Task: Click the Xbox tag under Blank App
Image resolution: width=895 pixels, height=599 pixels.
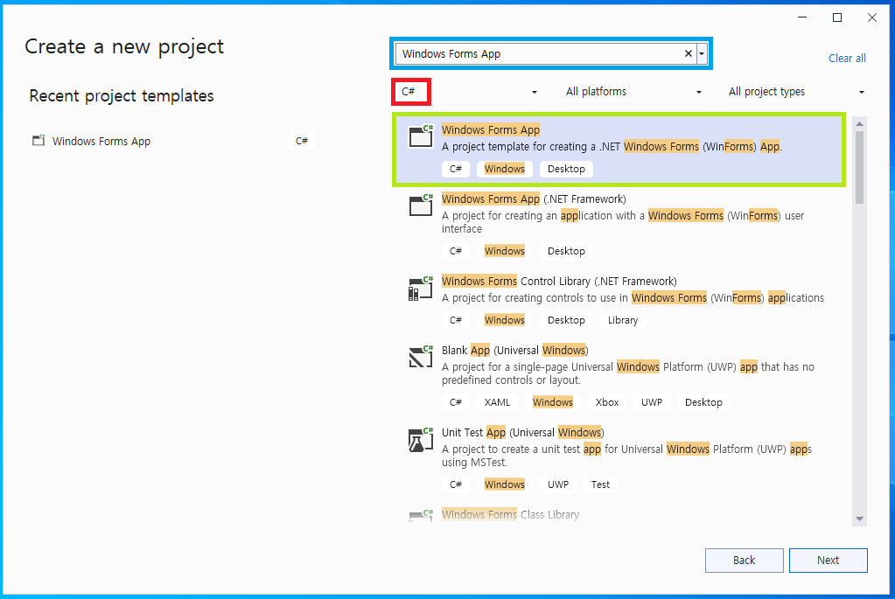Action: coord(607,402)
